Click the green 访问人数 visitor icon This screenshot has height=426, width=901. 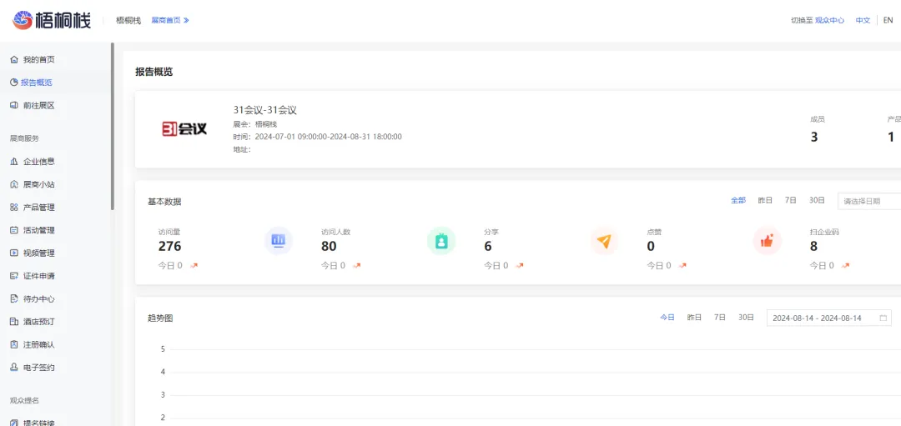click(440, 241)
